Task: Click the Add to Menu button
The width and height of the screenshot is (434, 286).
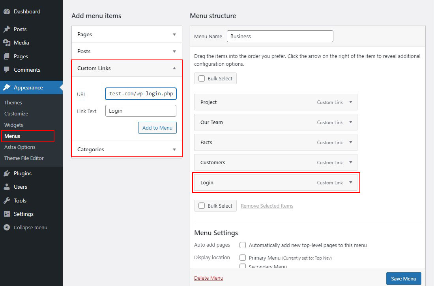Action: (x=157, y=128)
